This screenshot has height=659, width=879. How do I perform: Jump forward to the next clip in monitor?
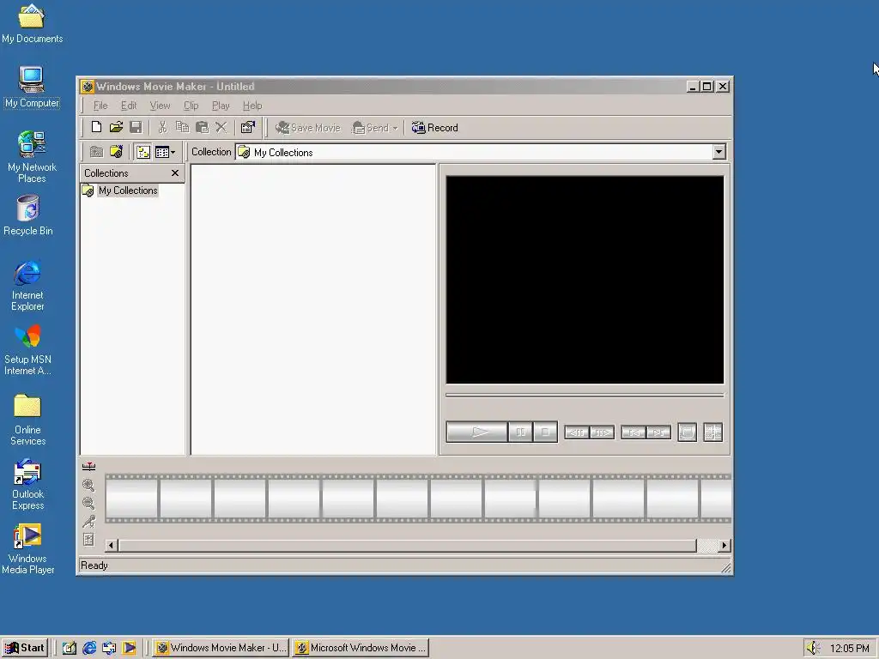pos(658,432)
